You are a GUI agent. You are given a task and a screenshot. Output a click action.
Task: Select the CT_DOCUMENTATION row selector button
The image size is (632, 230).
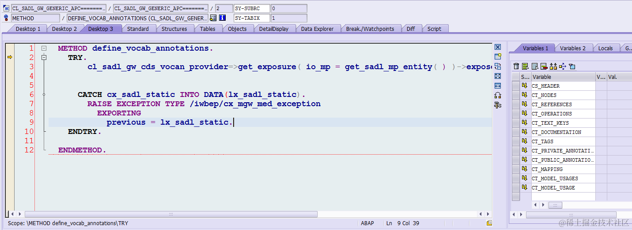[516, 132]
